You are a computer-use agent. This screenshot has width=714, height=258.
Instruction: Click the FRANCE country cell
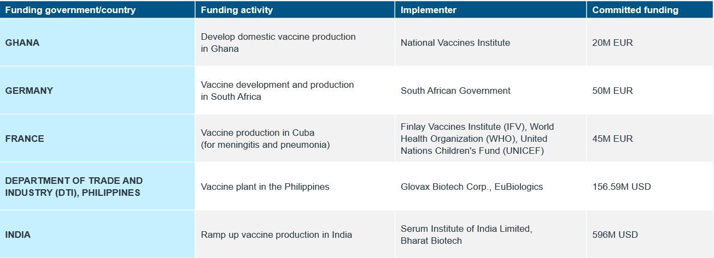[97, 139]
